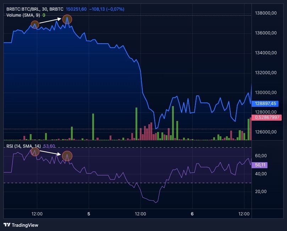Click the 138000,00 price axis label
287x231 pixels.
[266, 13]
